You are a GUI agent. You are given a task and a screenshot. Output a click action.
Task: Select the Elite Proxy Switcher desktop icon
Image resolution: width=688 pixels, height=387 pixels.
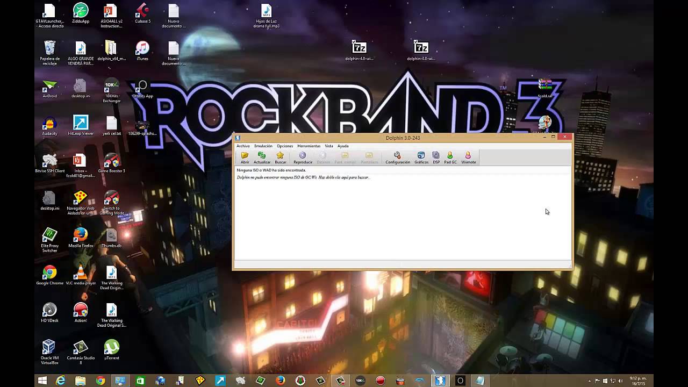click(49, 240)
